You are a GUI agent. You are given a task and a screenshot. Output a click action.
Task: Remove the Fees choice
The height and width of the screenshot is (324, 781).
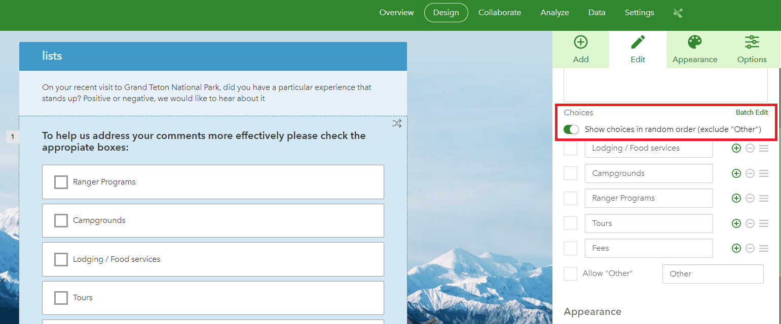pyautogui.click(x=750, y=248)
